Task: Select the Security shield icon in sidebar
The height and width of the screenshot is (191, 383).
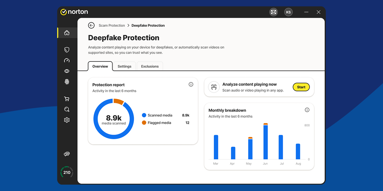Action: [x=67, y=50]
